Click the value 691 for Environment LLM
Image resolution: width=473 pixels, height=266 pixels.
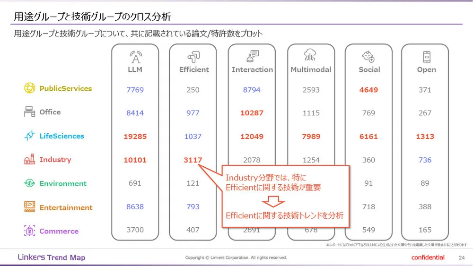135,183
